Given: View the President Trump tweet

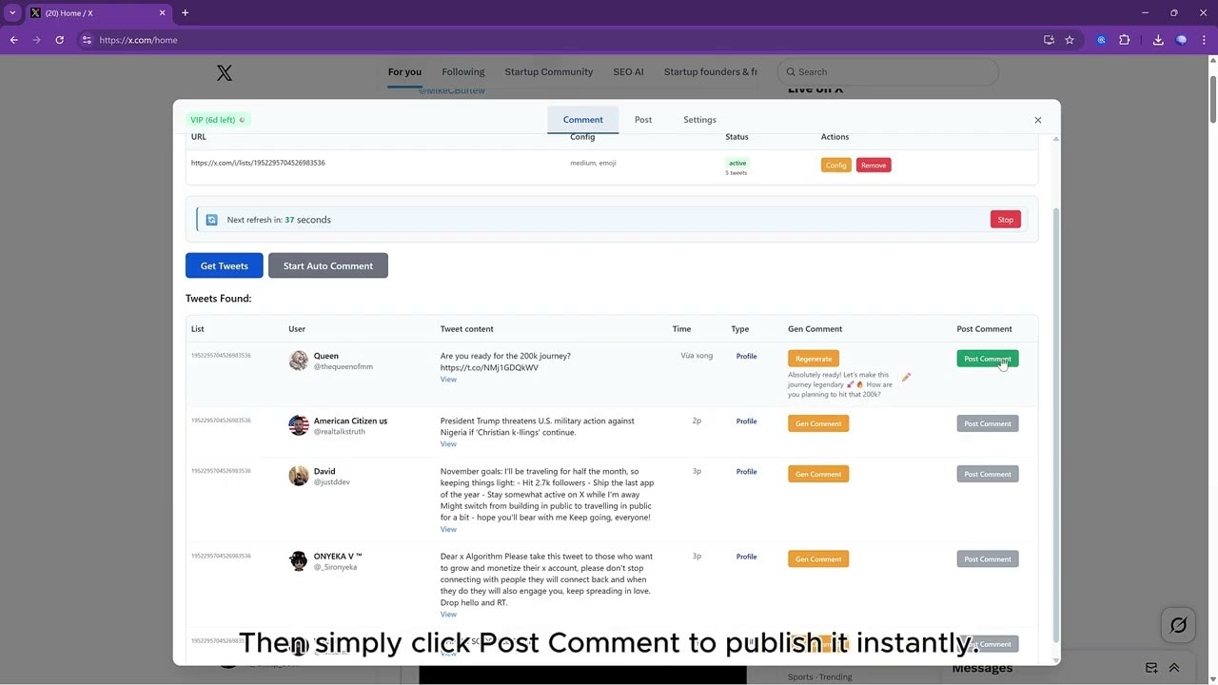Looking at the screenshot, I should click(448, 444).
